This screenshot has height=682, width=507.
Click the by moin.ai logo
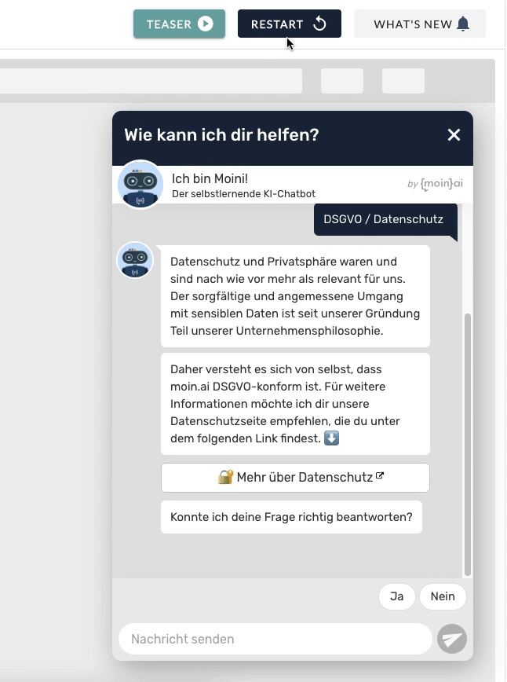(435, 184)
